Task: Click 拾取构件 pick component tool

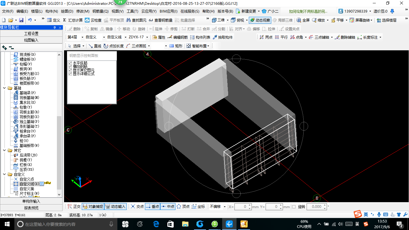Action: tap(222, 37)
